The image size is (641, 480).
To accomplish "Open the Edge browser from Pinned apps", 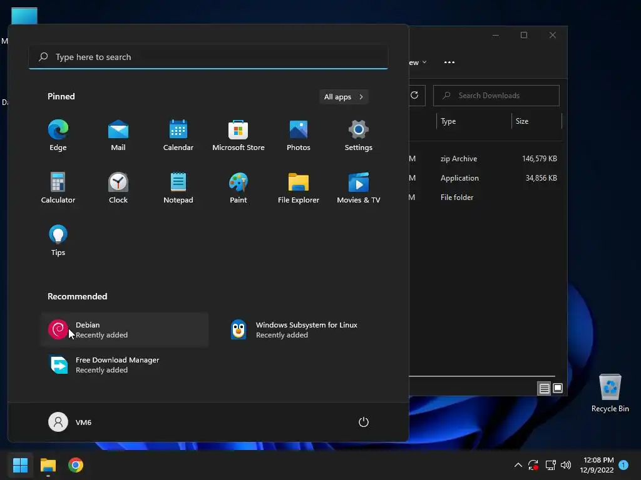I will 58,135.
